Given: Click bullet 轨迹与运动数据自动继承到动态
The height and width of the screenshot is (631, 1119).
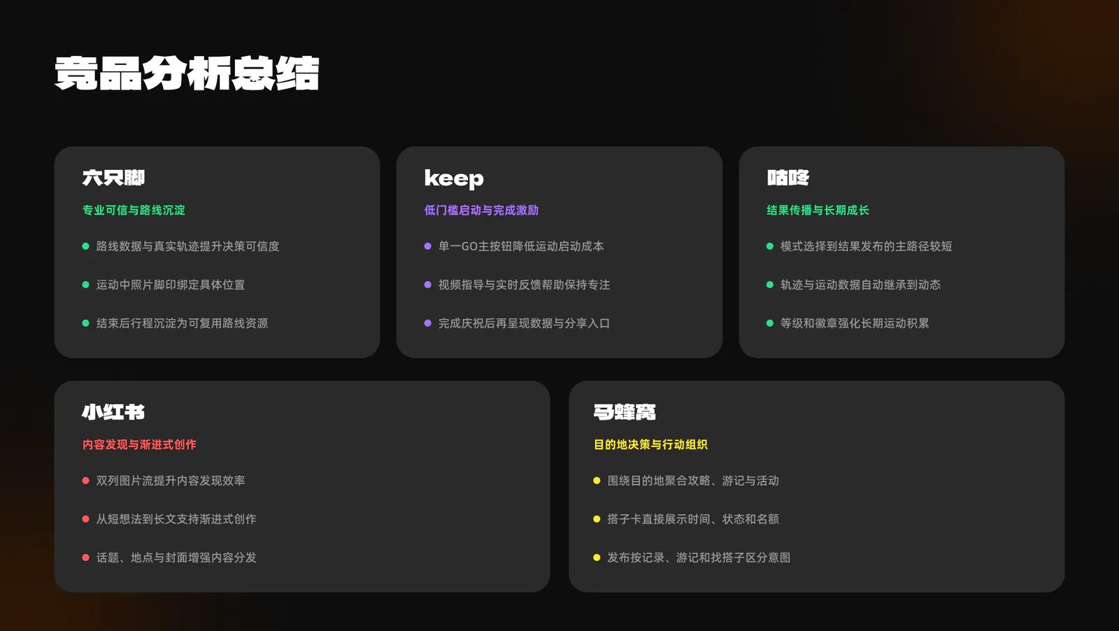Looking at the screenshot, I should 860,285.
